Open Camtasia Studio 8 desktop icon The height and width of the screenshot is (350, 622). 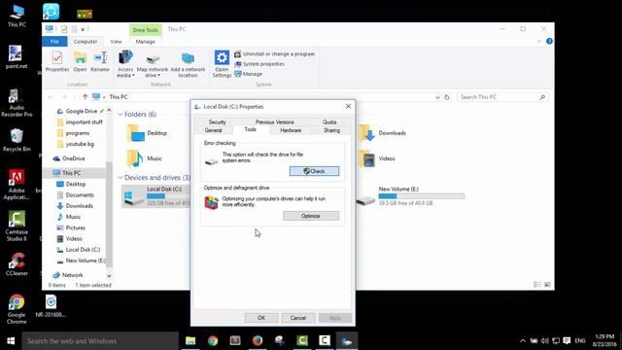[17, 227]
